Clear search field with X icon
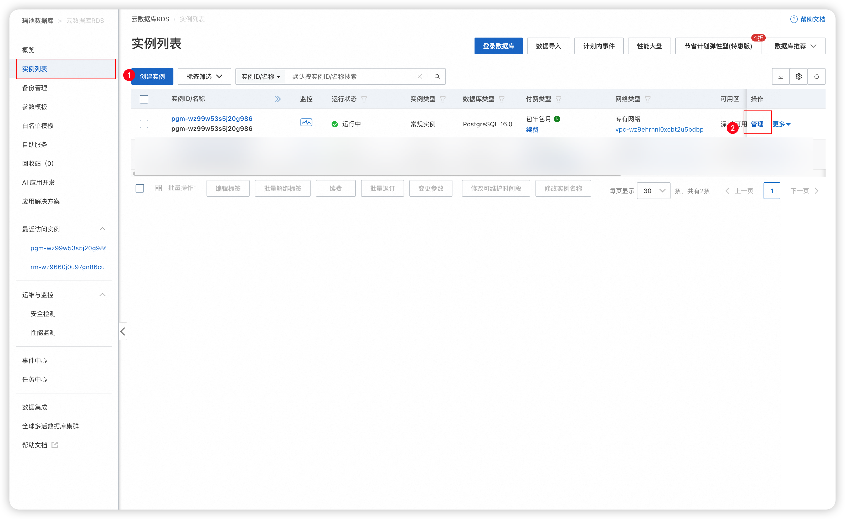The image size is (845, 519). (420, 76)
